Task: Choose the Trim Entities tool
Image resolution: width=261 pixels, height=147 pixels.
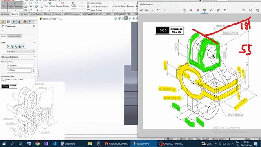Action: [x=50, y=4]
